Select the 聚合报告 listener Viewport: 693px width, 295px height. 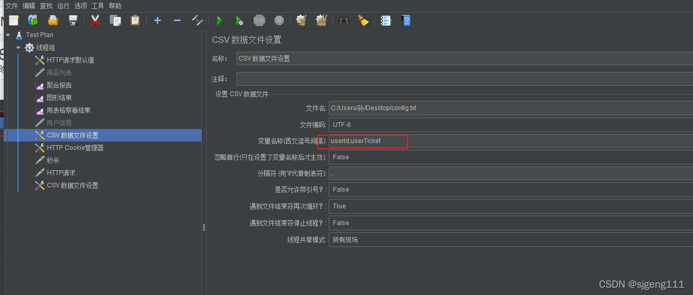coord(59,85)
